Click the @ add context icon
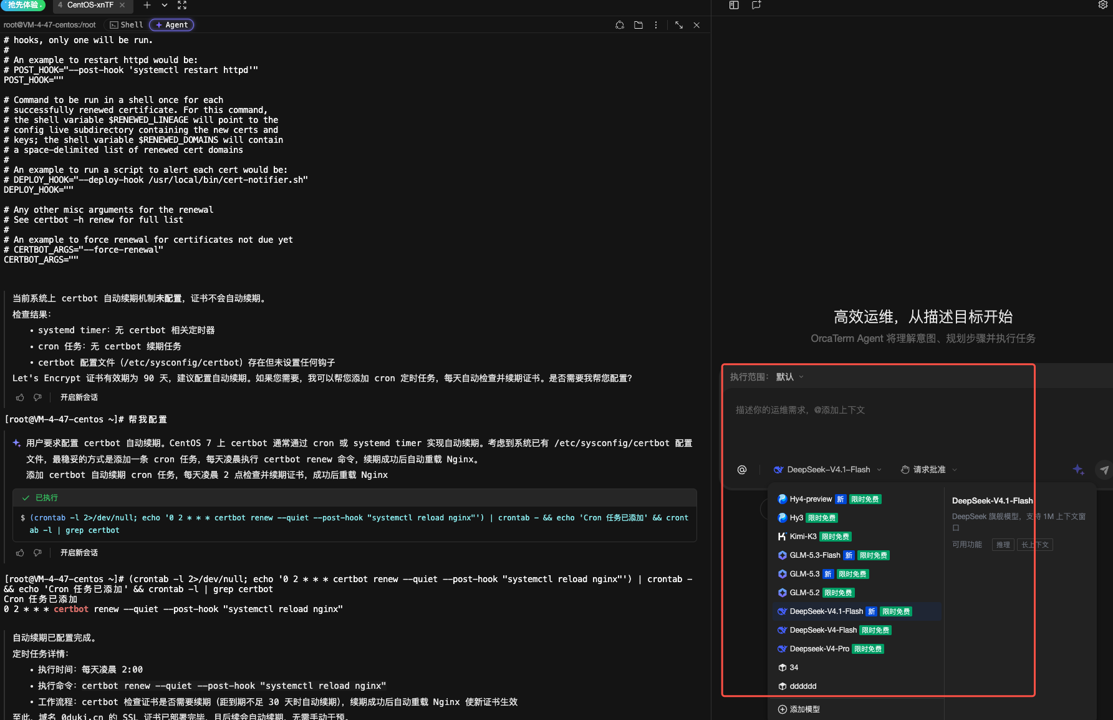 coord(742,470)
